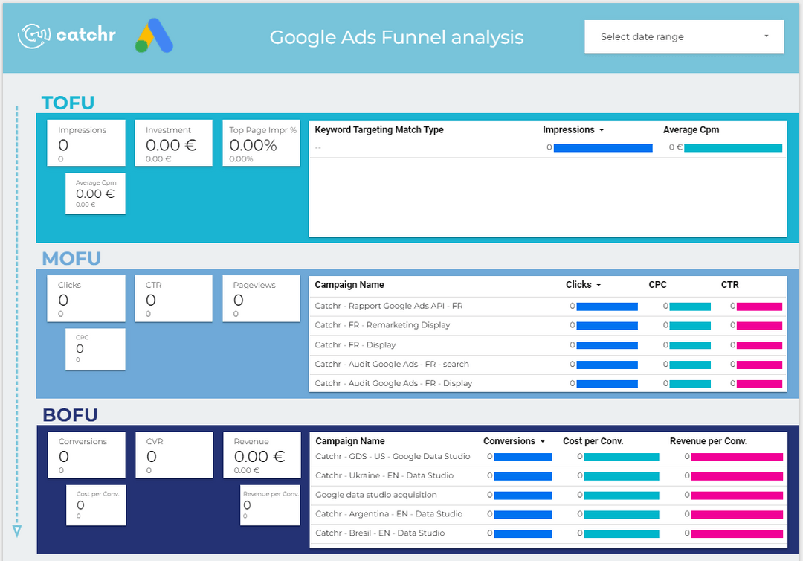
Task: Click the Average Cpm scorecard
Action: 95,193
